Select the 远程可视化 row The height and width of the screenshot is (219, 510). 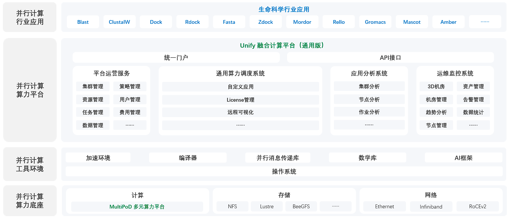tap(241, 112)
